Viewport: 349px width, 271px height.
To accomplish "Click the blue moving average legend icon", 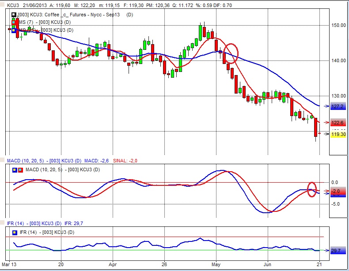I will (x=14, y=30).
